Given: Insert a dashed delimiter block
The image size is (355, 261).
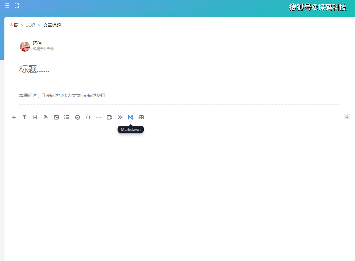Looking at the screenshot, I should [x=99, y=117].
